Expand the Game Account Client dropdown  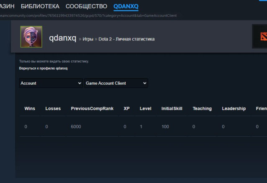point(116,83)
